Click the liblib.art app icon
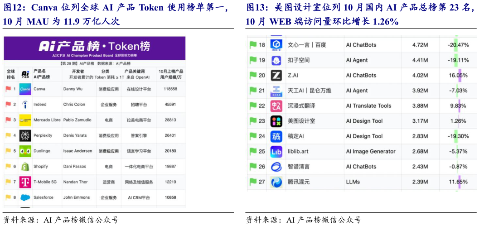This screenshot has width=479, height=226. pos(276,151)
